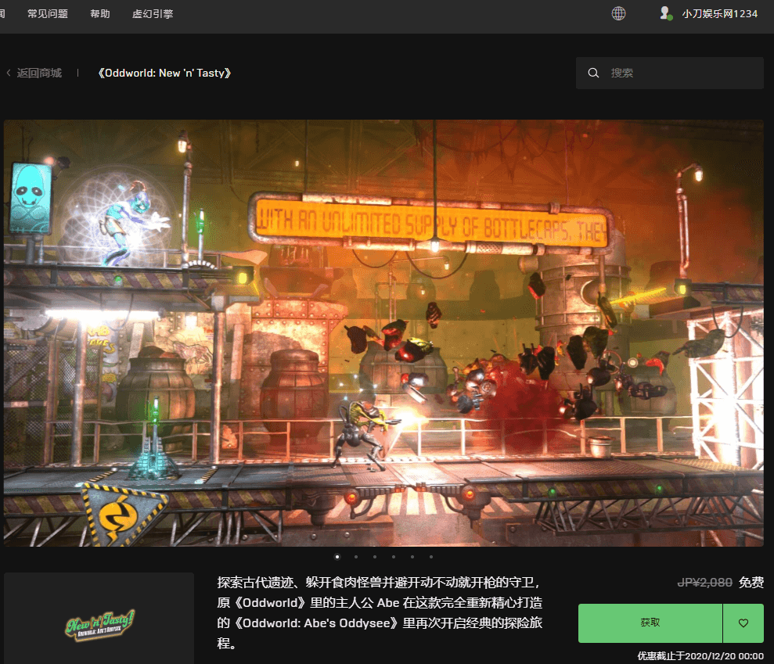
Task: Select the second carousel dot
Action: point(356,557)
